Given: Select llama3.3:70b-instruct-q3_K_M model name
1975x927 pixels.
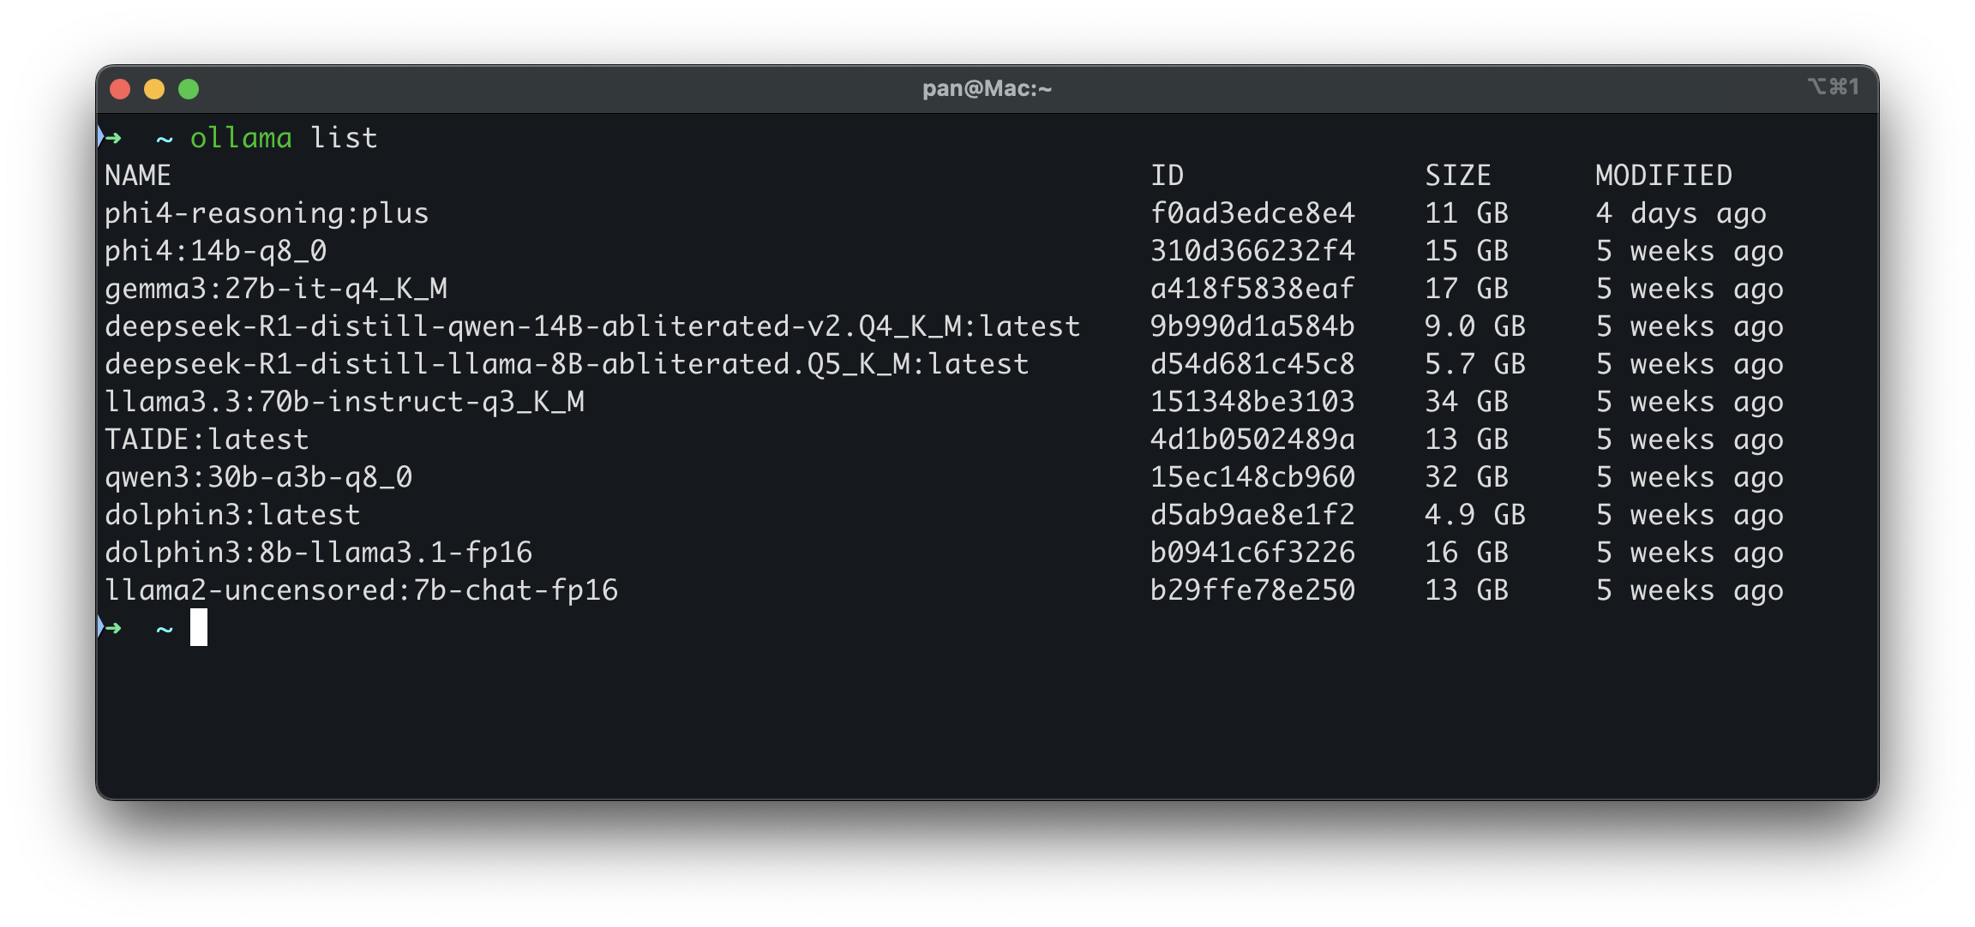Looking at the screenshot, I should (345, 402).
